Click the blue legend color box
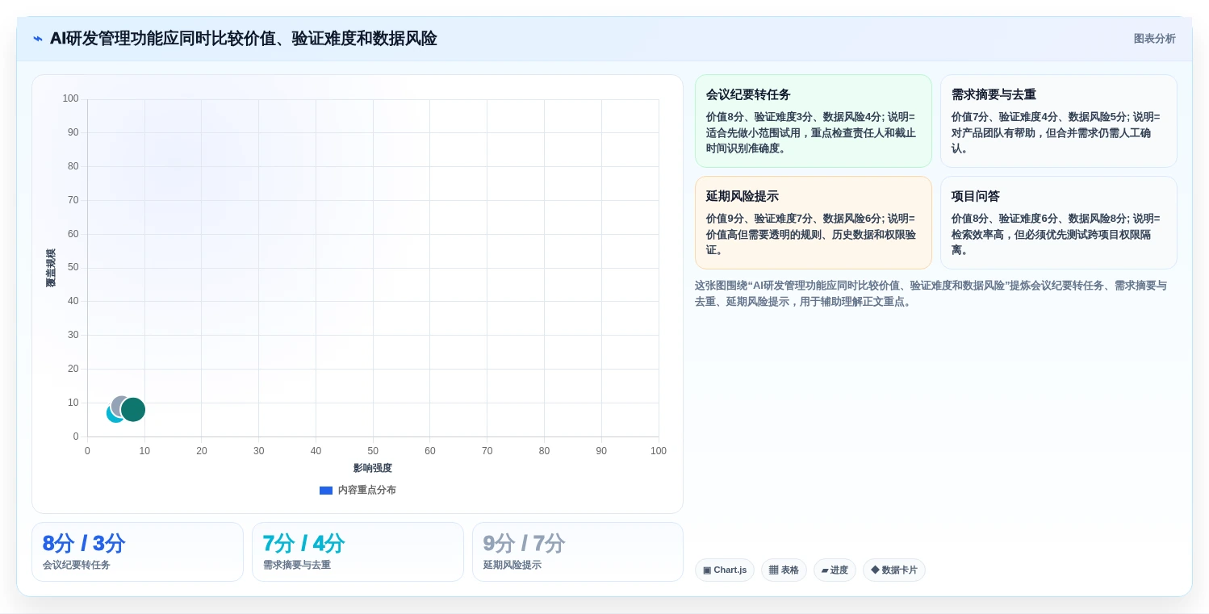This screenshot has height=614, width=1209. 326,491
